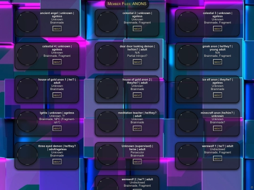This screenshot has height=190, width=254.
Task: Open About for celestial 2
Action: (137, 29)
